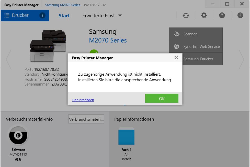Click the M2070 Series model name
This screenshot has height=167, width=250.
(x=108, y=40)
